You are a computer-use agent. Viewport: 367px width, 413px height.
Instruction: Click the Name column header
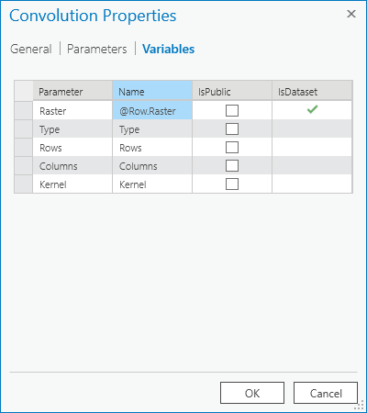click(152, 91)
